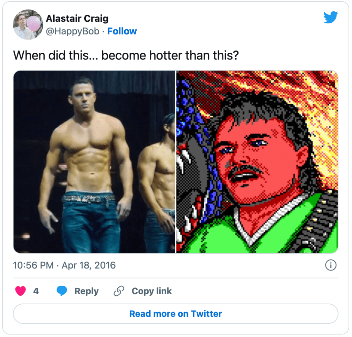Like the tweet with the heart icon
This screenshot has width=352, height=337.
tap(21, 291)
